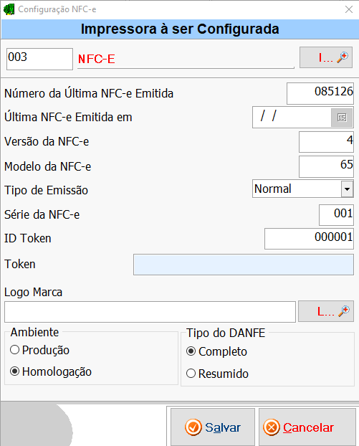Open the Normal combo box

(x=303, y=189)
